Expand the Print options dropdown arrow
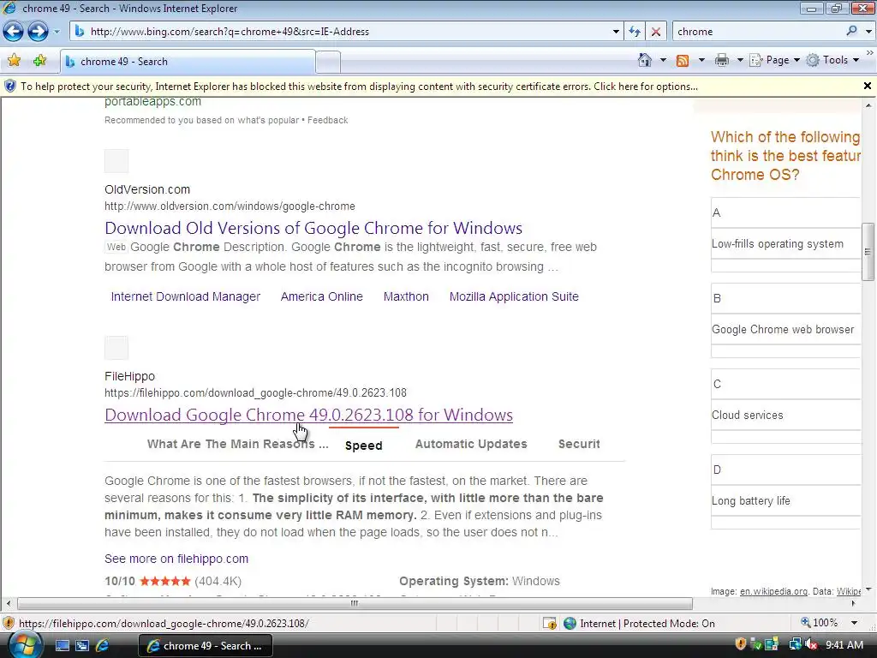Screen dimensions: 877x658 pyautogui.click(x=740, y=60)
